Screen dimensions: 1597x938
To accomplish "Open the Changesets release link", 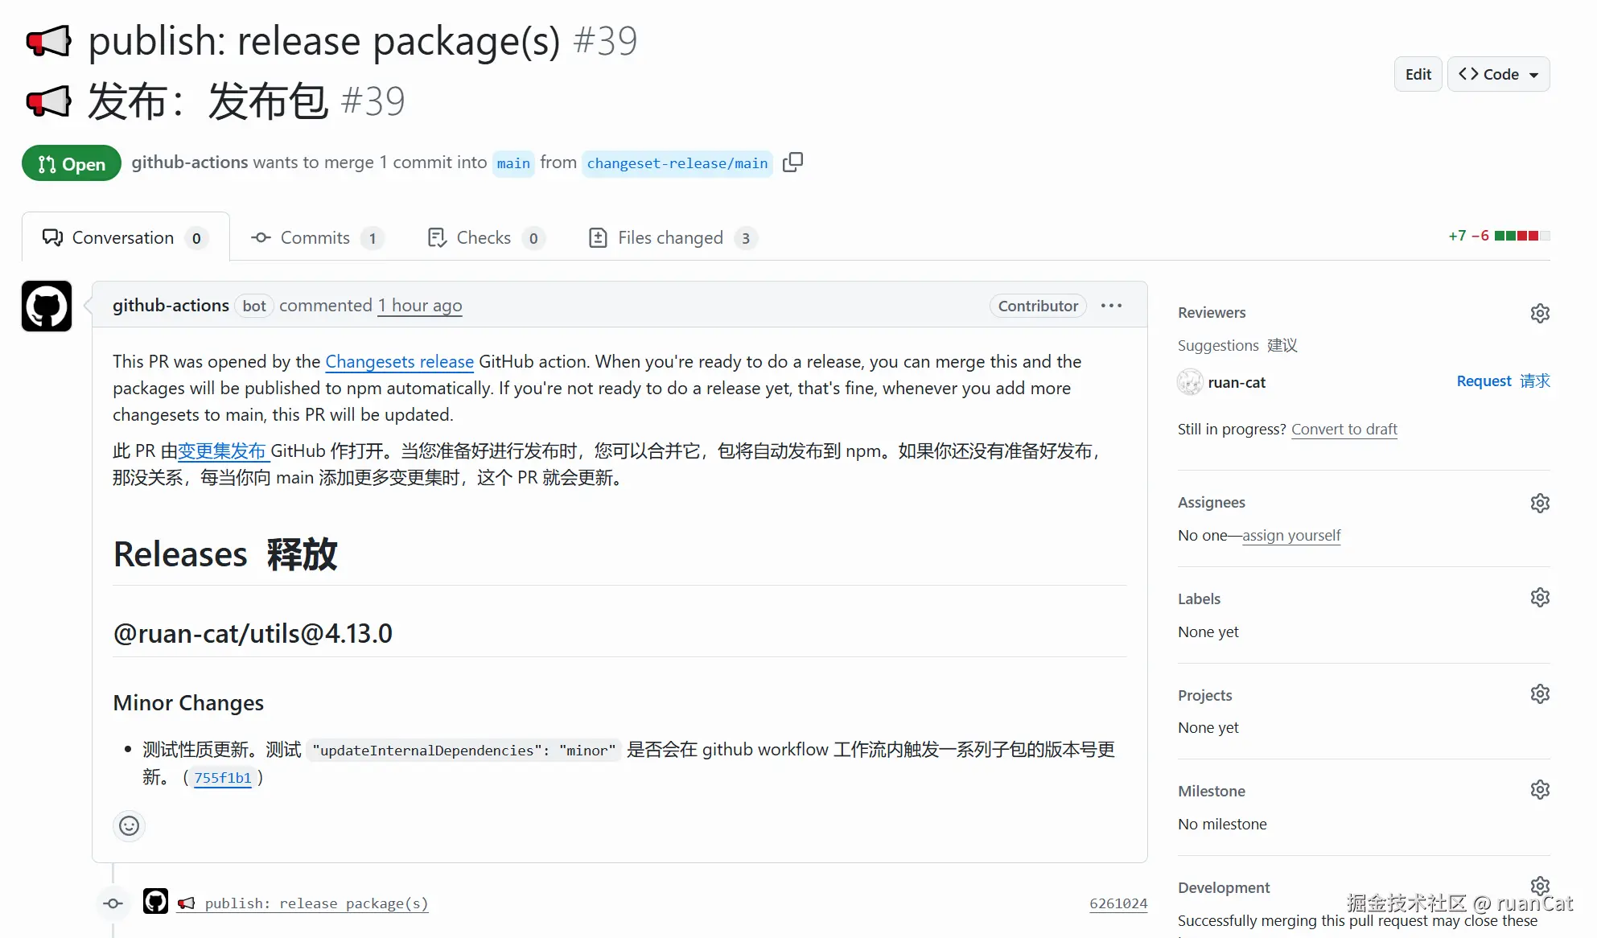I will [x=399, y=362].
